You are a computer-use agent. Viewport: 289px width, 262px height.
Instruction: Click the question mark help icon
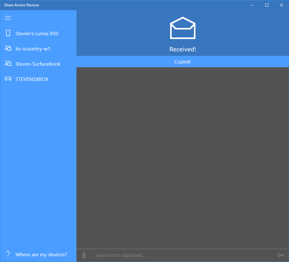pos(8,254)
